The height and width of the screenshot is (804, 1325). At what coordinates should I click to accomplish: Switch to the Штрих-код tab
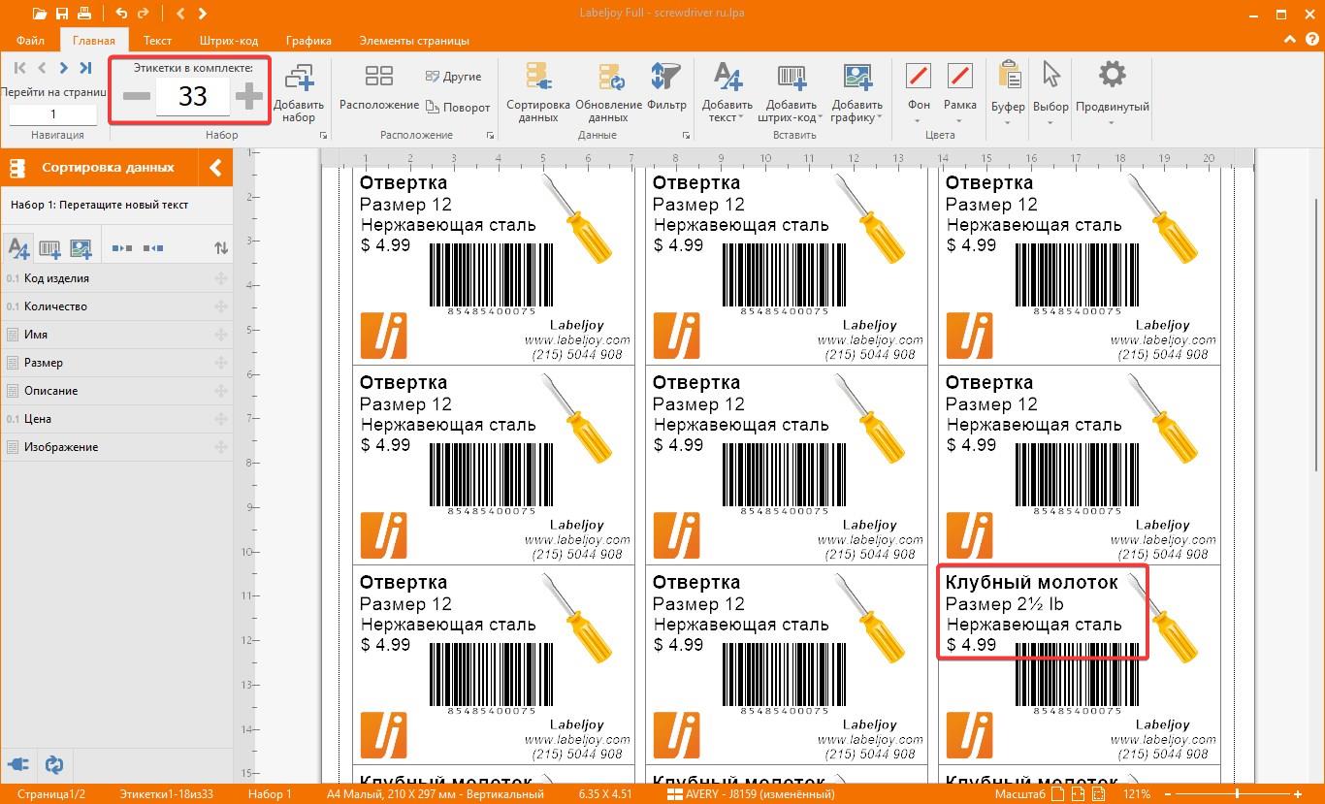(229, 41)
